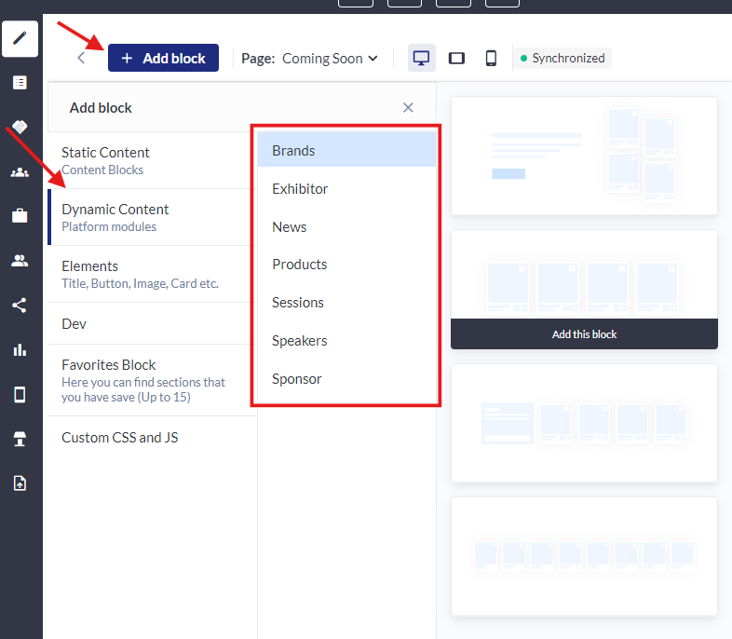This screenshot has width=732, height=639.
Task: Choose Brands module
Action: [x=346, y=151]
